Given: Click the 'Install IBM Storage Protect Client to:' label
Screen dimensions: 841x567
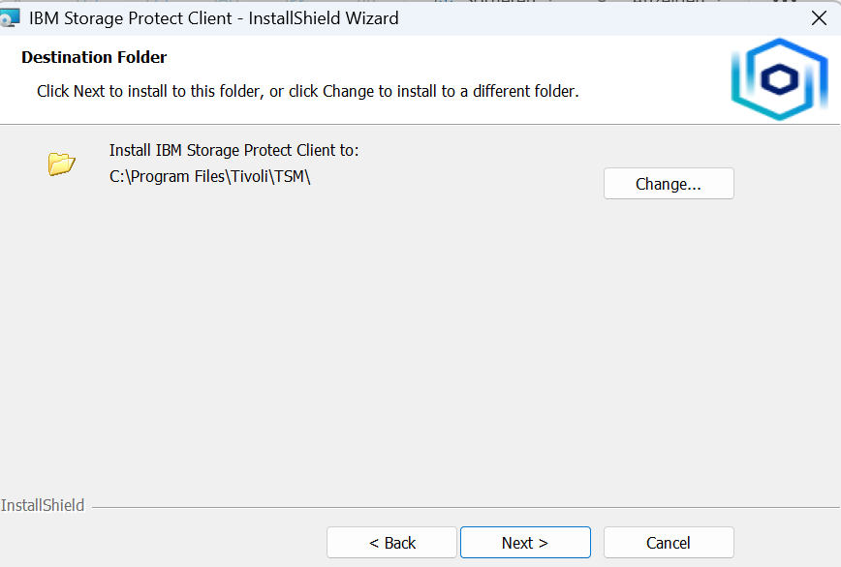Looking at the screenshot, I should tap(234, 151).
